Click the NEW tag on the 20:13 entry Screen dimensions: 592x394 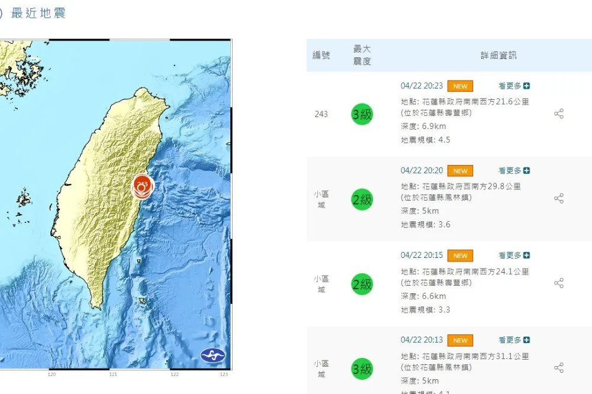(x=460, y=340)
